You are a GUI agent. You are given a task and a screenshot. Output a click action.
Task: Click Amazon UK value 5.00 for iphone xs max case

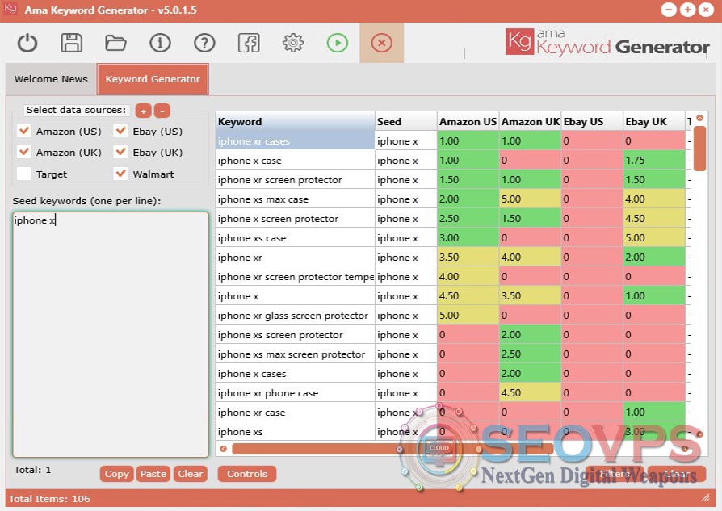[x=530, y=199]
